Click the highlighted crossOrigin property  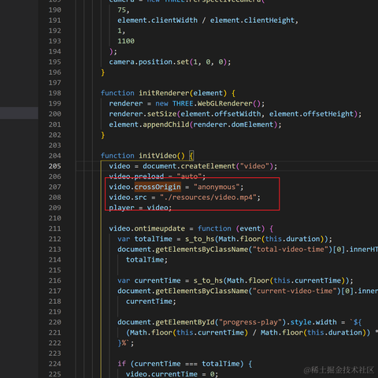point(157,187)
